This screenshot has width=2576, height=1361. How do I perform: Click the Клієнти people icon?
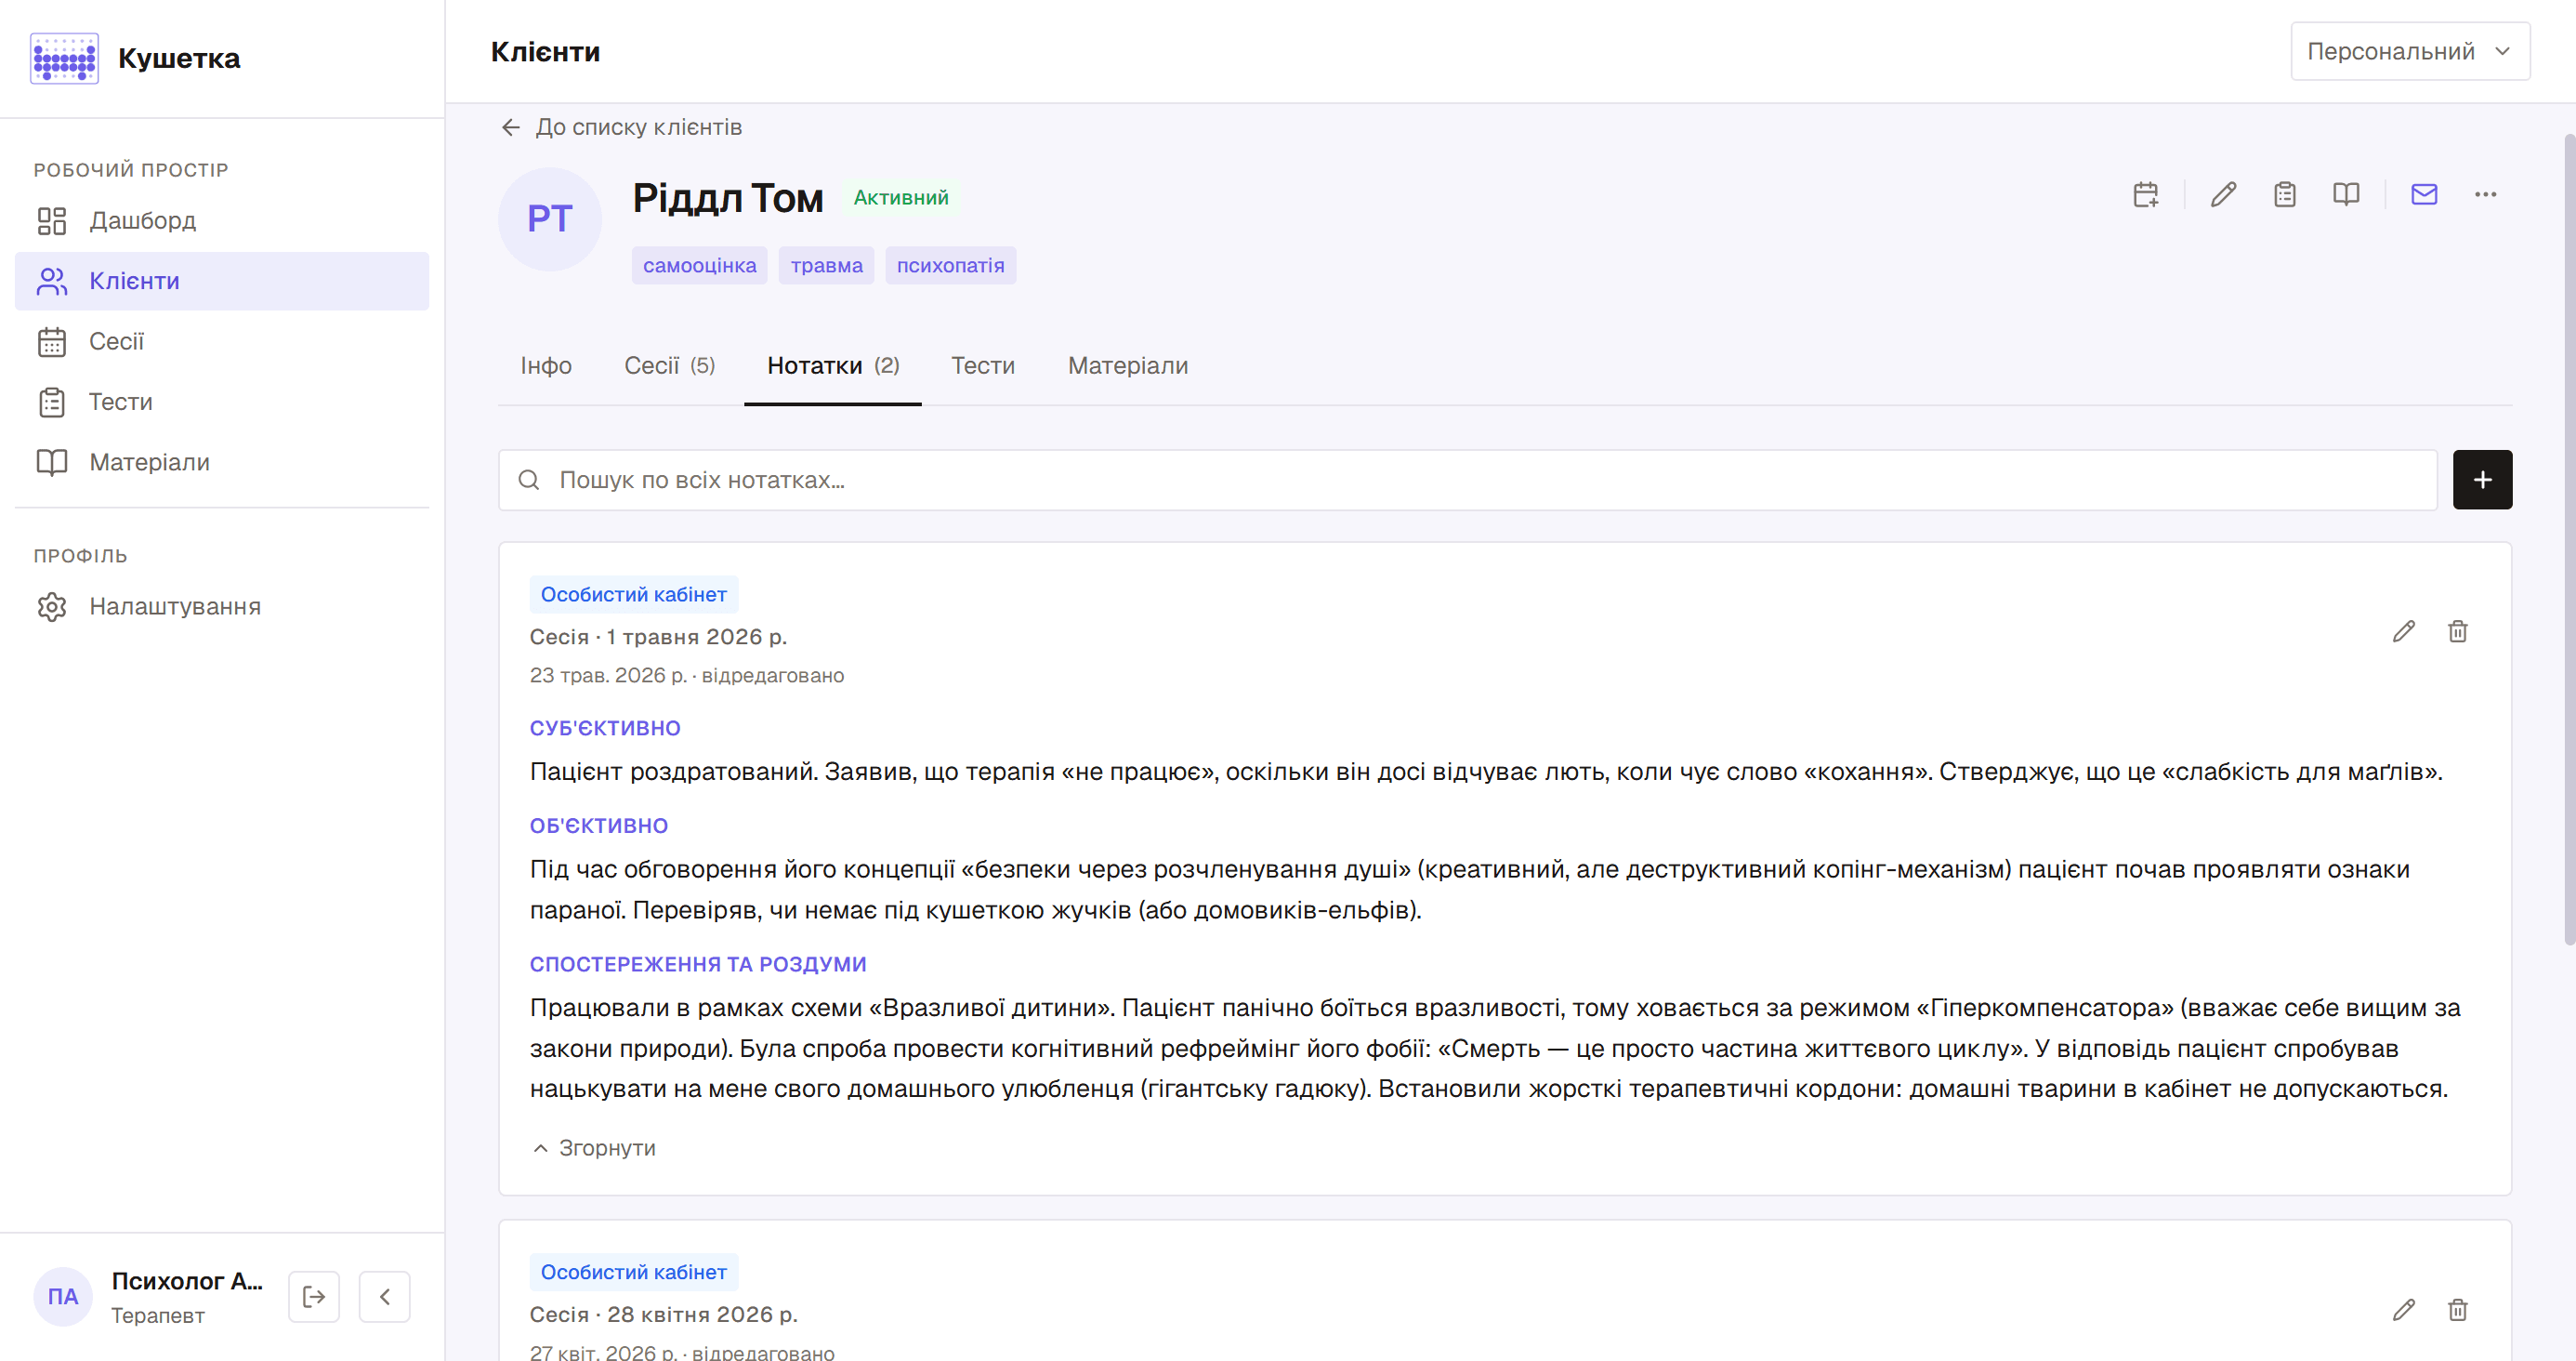pyautogui.click(x=52, y=281)
